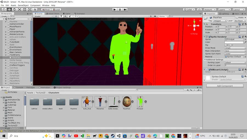Collapse Additional Settings section
This screenshot has height=139, width=247.
tap(205, 60)
